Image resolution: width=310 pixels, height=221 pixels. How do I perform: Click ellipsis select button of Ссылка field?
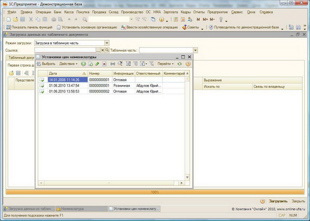(98, 50)
